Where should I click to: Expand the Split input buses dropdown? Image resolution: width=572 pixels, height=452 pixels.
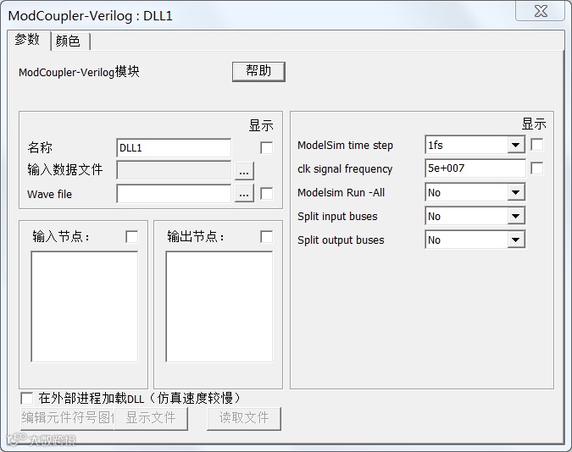(x=515, y=216)
